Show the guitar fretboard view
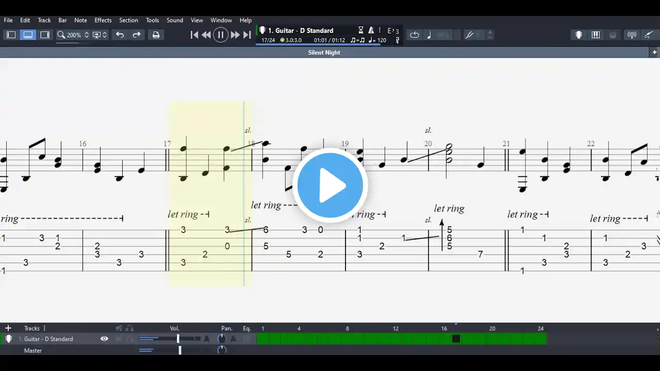This screenshot has height=371, width=660. point(579,35)
